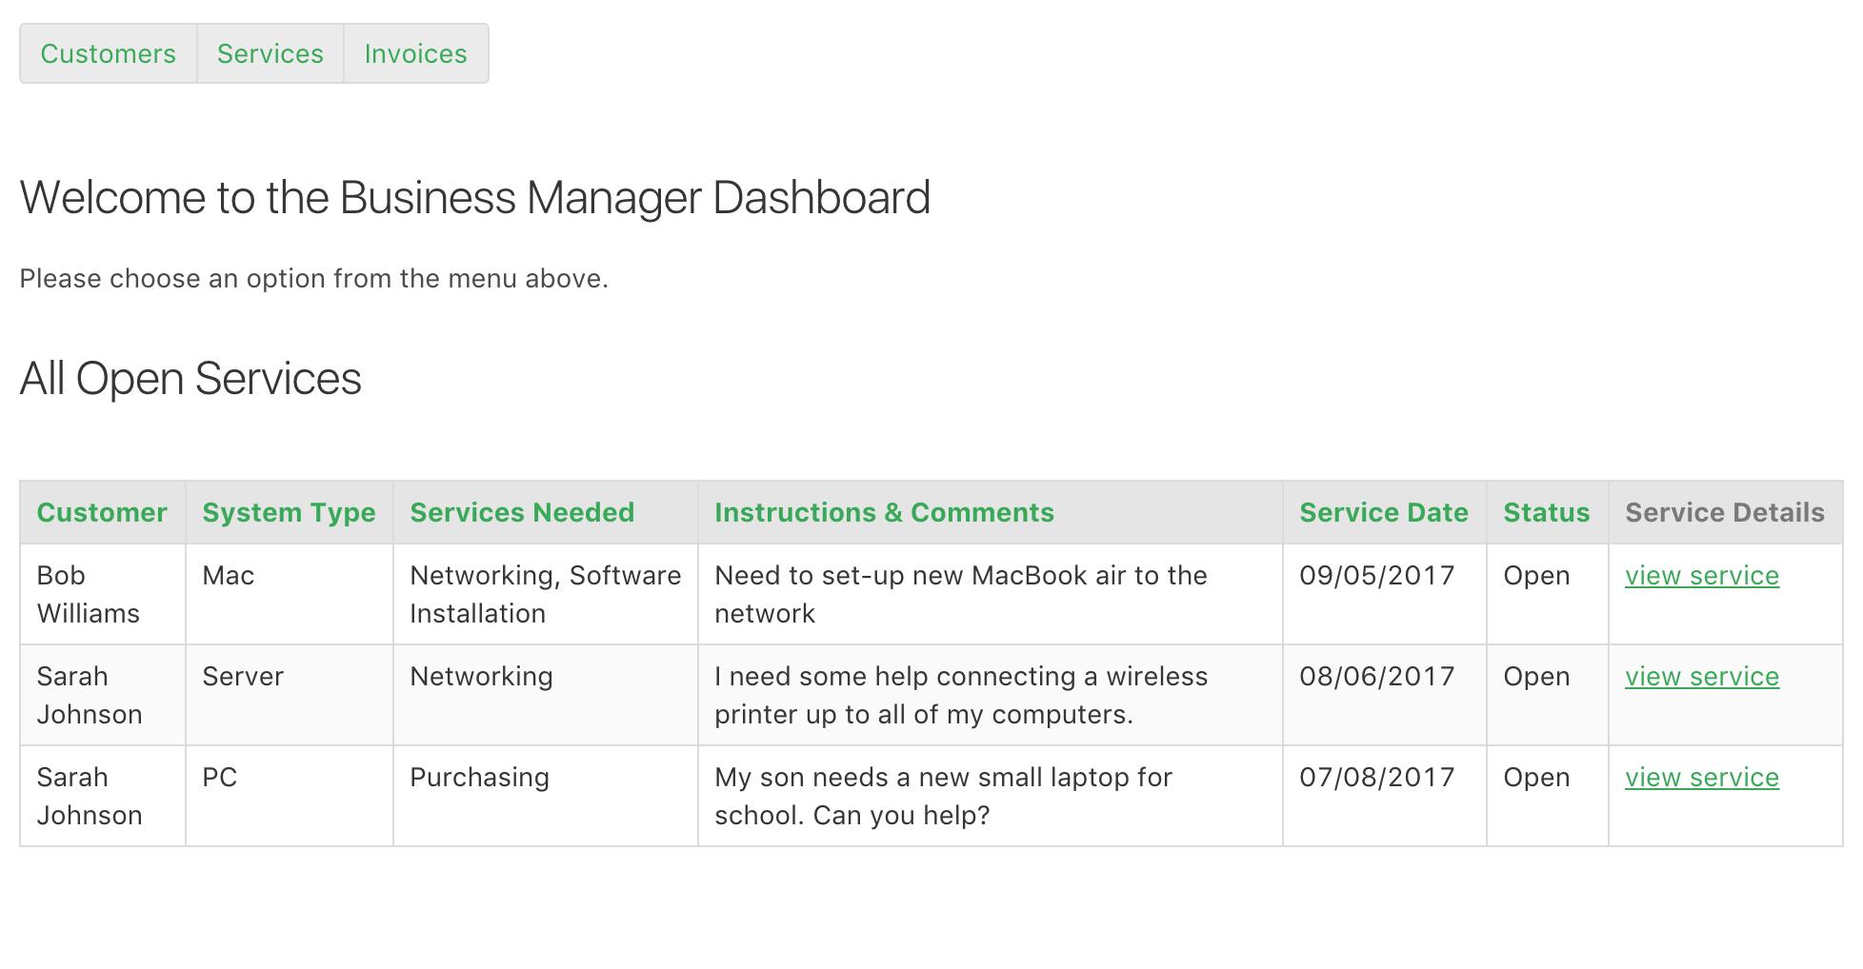Click the Customer column header
This screenshot has width=1863, height=969.
(102, 512)
